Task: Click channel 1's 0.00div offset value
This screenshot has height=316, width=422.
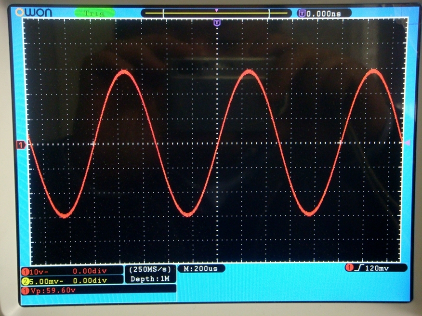Action: [x=90, y=271]
